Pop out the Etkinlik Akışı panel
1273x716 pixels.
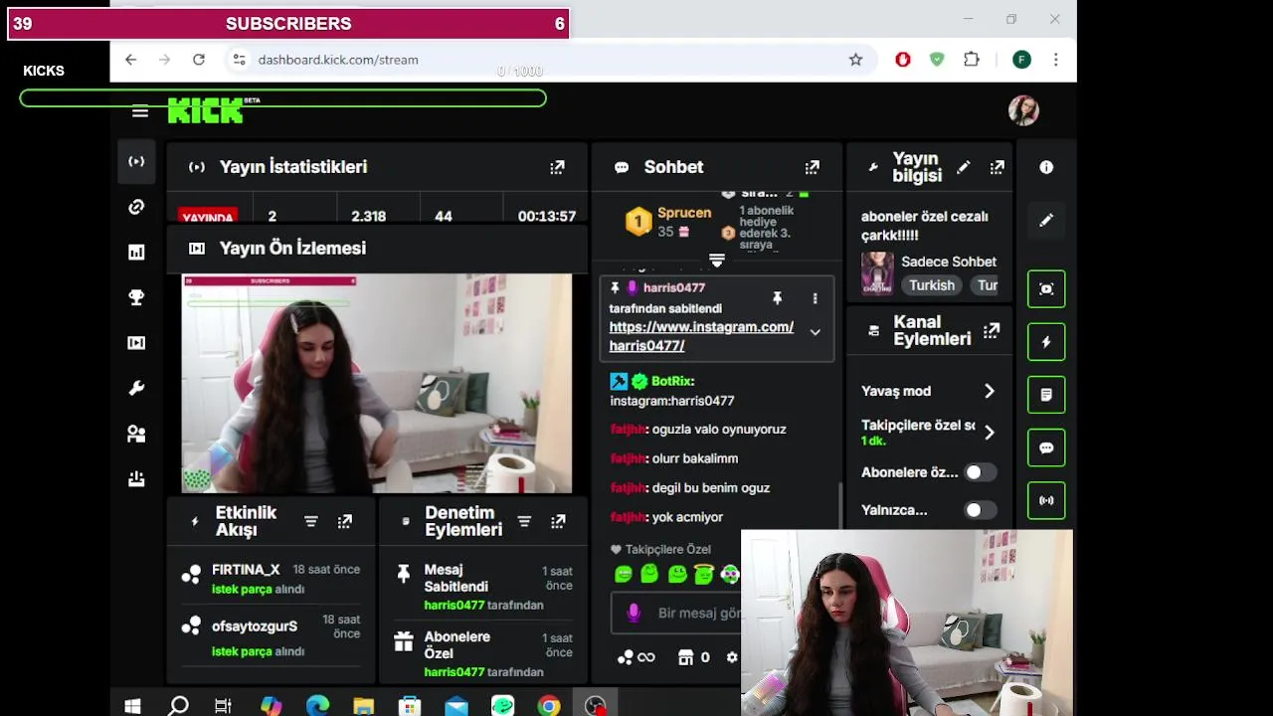tap(344, 521)
